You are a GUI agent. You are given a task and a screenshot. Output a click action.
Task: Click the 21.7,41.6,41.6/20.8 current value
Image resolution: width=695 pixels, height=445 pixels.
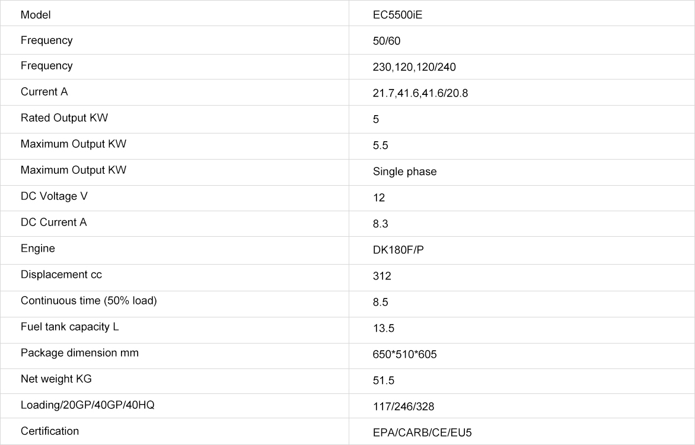tap(420, 93)
